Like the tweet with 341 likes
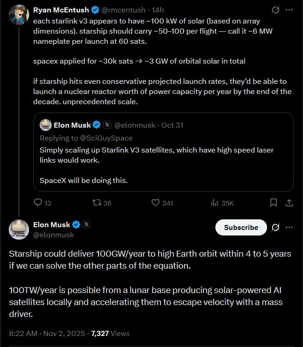This screenshot has width=303, height=347. 155,203
